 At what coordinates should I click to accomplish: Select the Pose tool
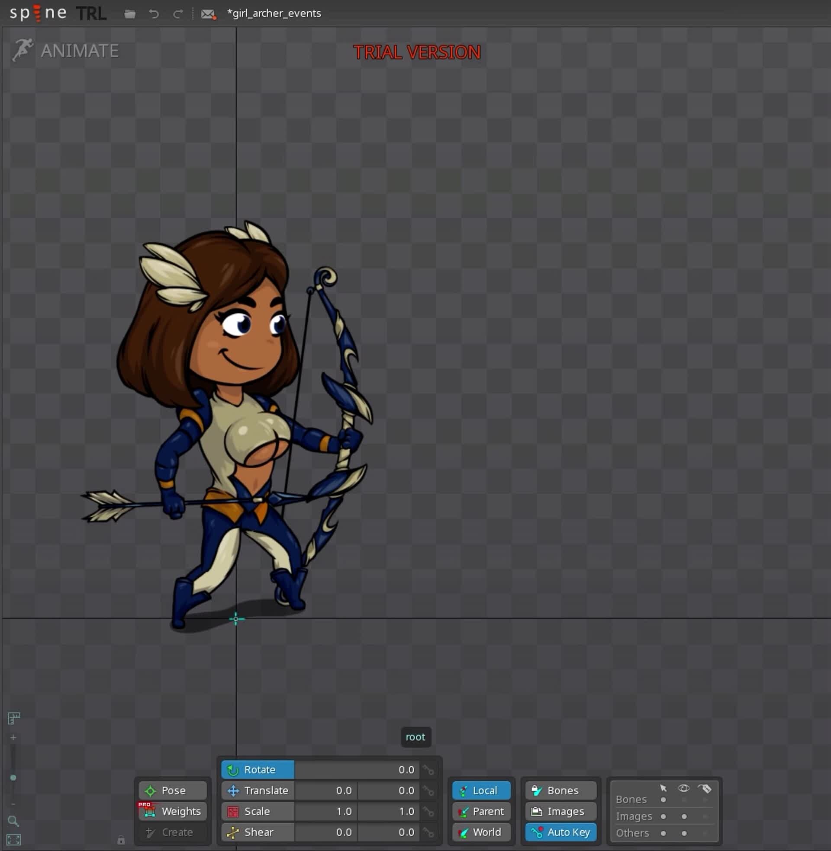[x=173, y=790]
